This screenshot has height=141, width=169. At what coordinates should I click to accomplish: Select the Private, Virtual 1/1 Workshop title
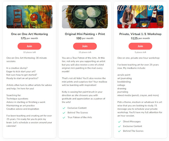pos(140,34)
